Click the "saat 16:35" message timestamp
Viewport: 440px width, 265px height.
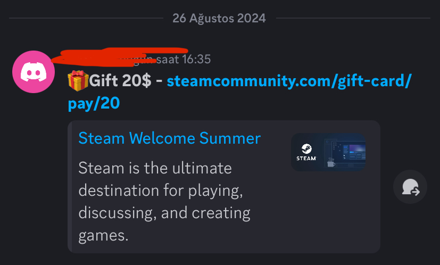[x=183, y=59]
